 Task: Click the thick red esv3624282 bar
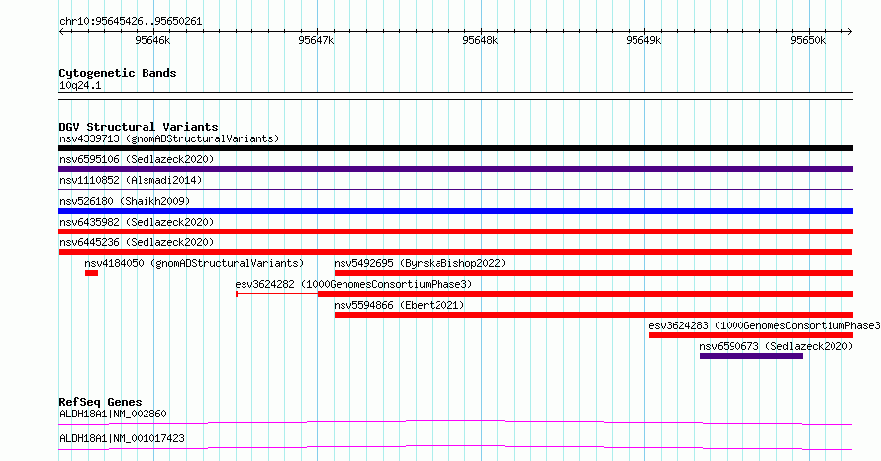[x=585, y=294]
